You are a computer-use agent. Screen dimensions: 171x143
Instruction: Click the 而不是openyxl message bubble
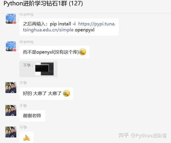[54, 52]
